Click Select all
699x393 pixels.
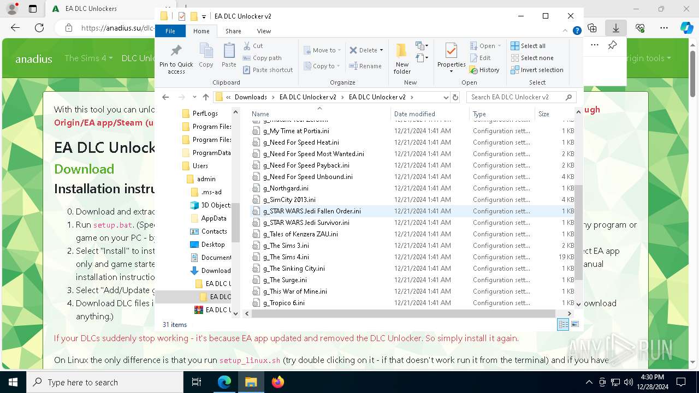[528, 46]
